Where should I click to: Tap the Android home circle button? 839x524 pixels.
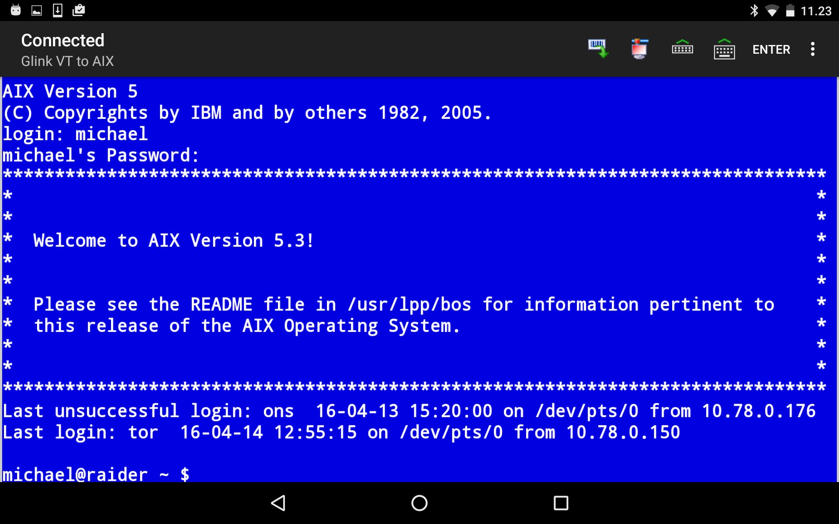(x=419, y=503)
